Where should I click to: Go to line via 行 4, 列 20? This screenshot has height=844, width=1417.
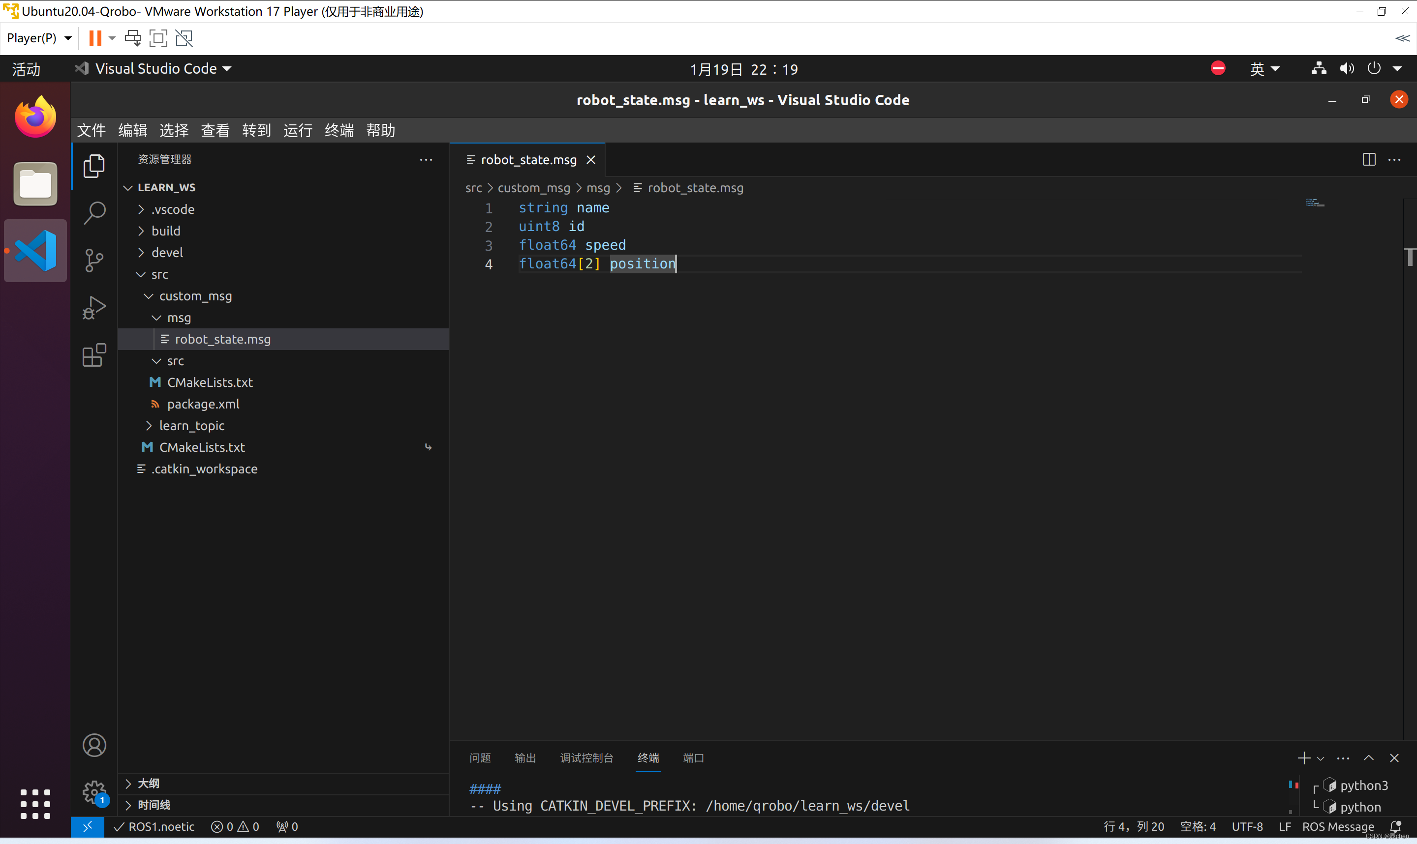pyautogui.click(x=1134, y=826)
